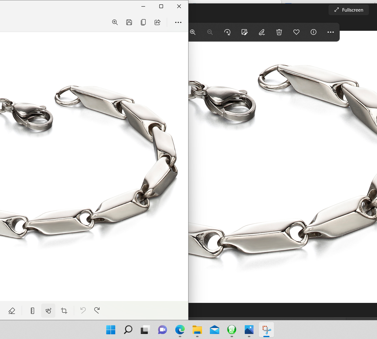This screenshot has height=339, width=377.
Task: Undo the last edit in Snipping Tool
Action: click(83, 310)
